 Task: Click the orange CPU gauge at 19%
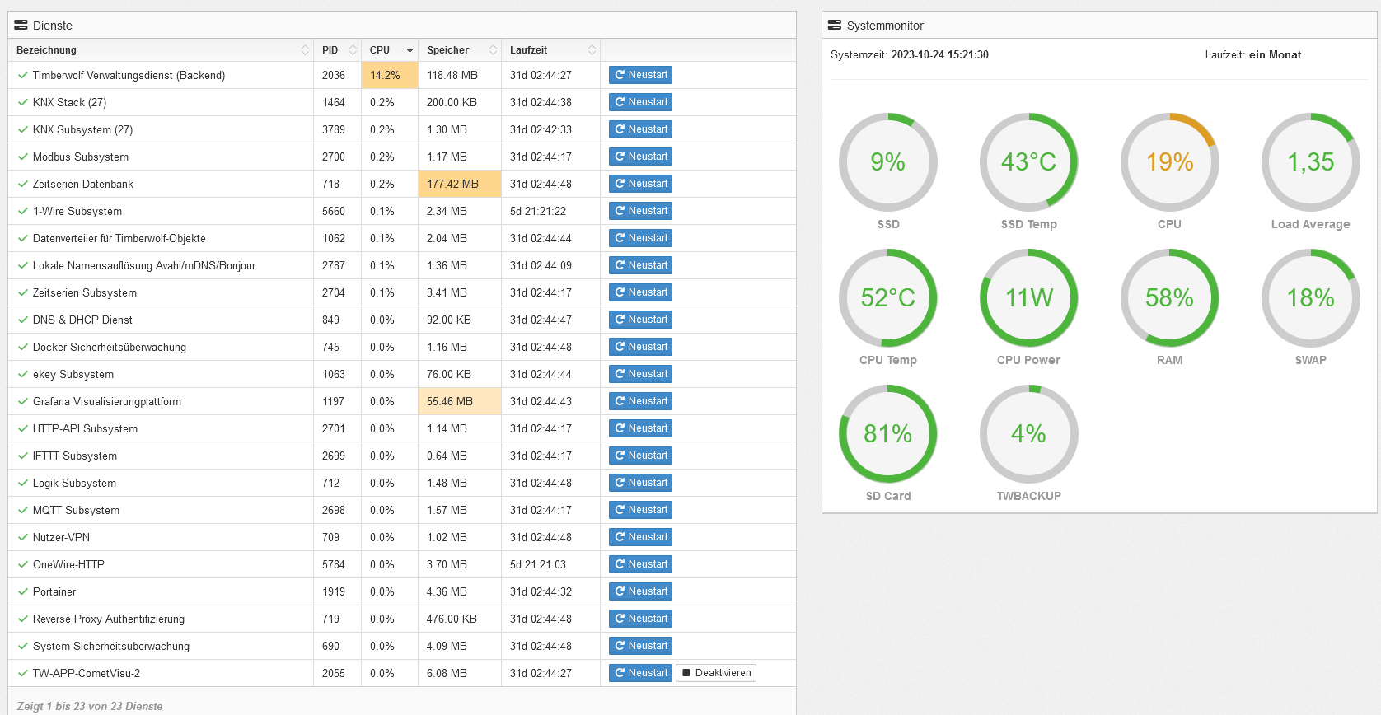(1170, 162)
